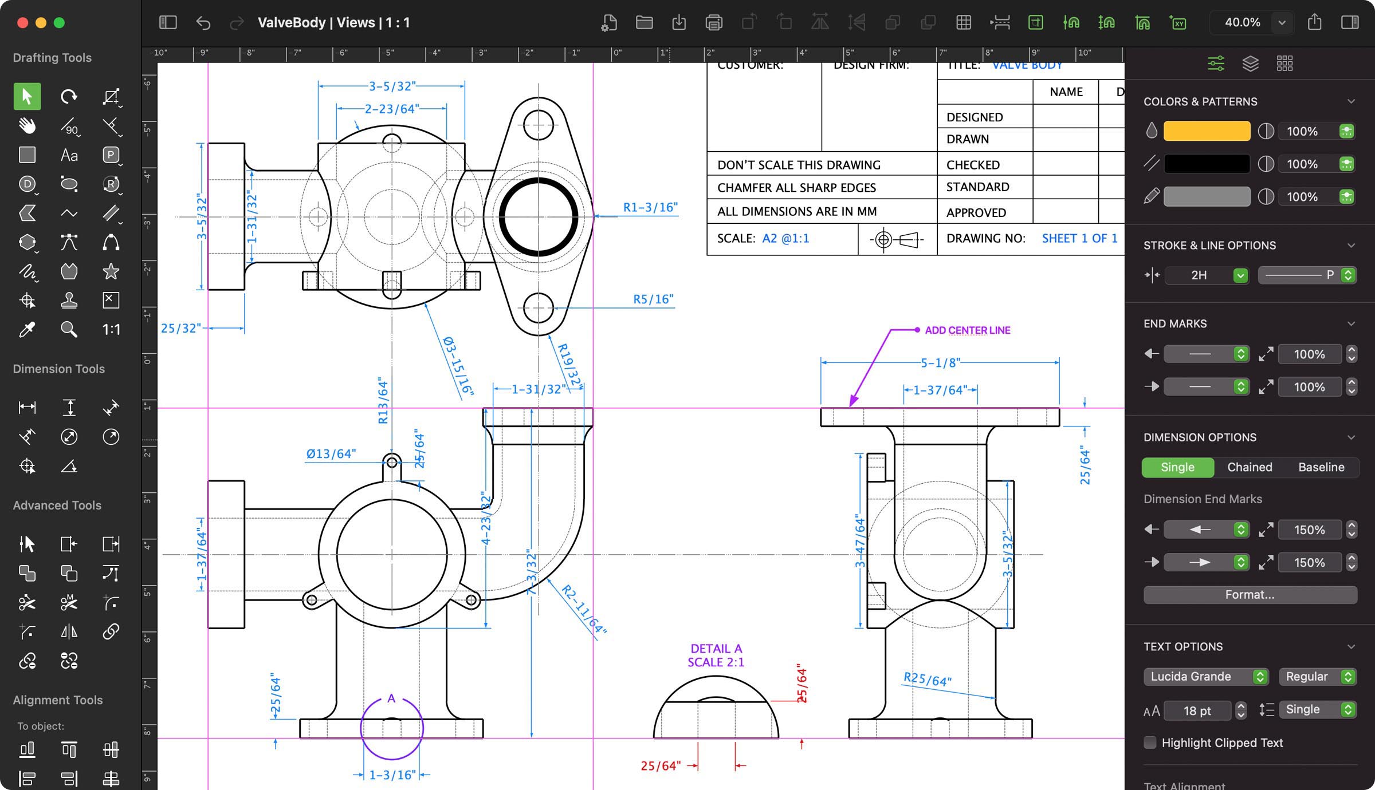Enable Highlight Clipped Text checkbox
The width and height of the screenshot is (1375, 790).
coord(1150,742)
